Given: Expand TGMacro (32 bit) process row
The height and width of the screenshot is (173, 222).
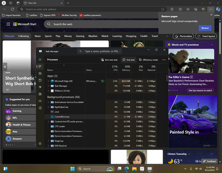Looking at the screenshot, I should [x=48, y=91].
